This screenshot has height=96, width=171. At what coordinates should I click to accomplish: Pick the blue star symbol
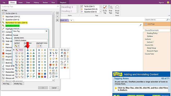28,50
